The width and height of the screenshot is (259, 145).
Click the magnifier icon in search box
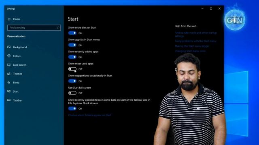58,28
